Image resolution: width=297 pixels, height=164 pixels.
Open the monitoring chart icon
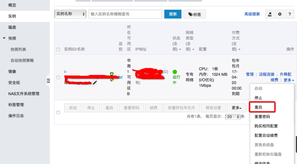[121, 77]
